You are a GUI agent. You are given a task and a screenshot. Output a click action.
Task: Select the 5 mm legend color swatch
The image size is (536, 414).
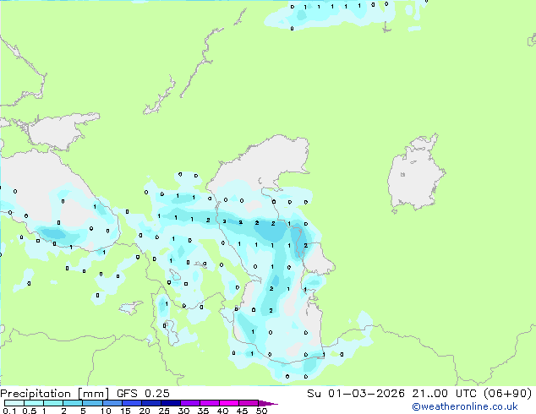[92, 403]
